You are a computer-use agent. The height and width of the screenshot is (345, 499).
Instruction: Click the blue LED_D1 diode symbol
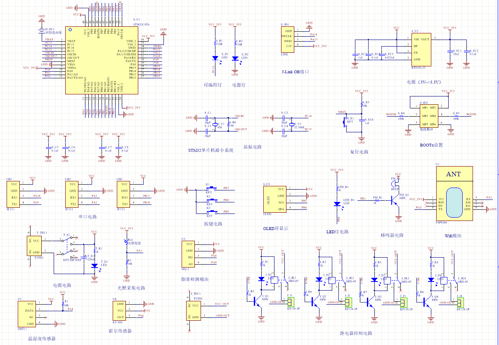pyautogui.click(x=337, y=204)
